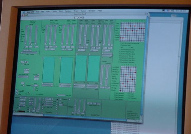Open the Help menu
Image resolution: width=191 pixels, height=134 pixels.
pos(100,11)
